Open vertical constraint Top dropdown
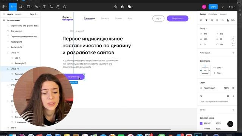 (x=220, y=73)
